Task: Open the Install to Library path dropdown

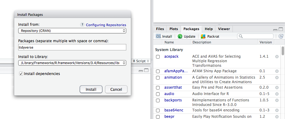Action: [72, 63]
